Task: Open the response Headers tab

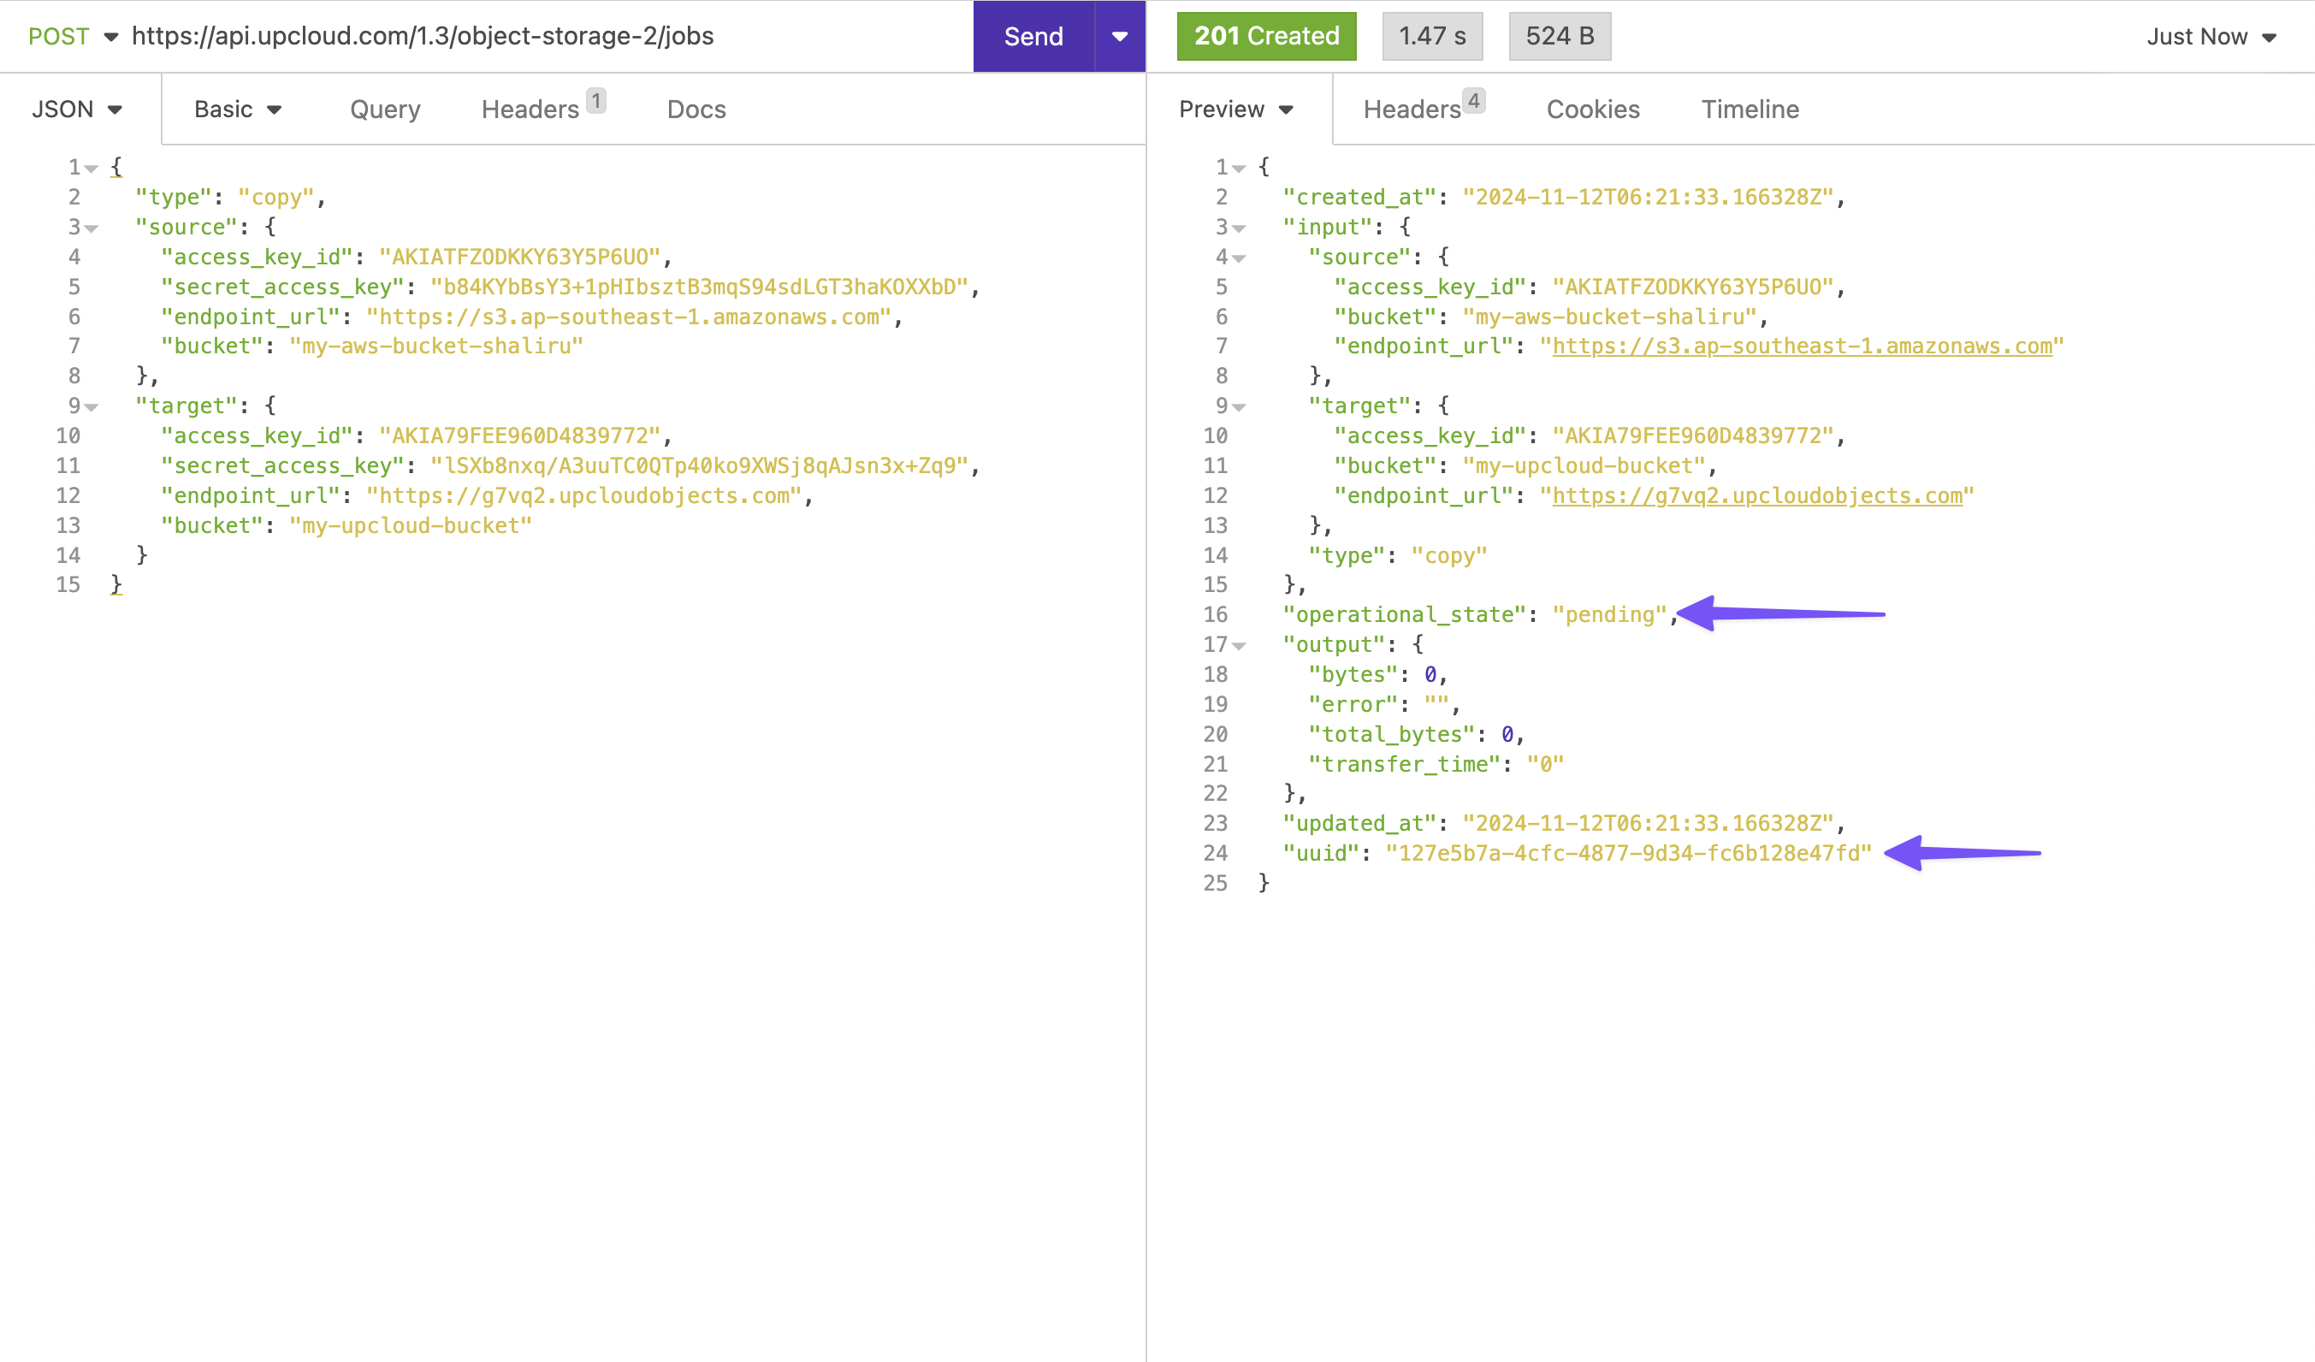Action: (1423, 109)
